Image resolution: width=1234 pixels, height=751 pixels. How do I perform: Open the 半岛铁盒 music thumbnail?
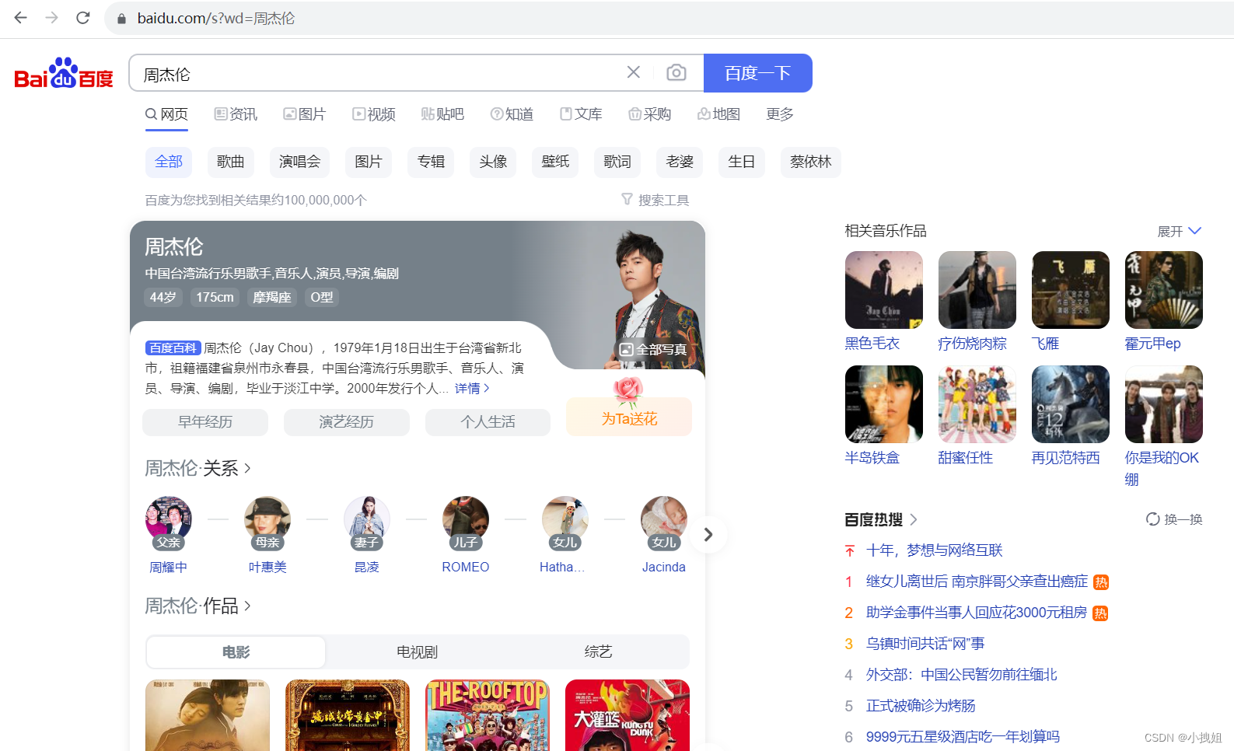tap(884, 404)
